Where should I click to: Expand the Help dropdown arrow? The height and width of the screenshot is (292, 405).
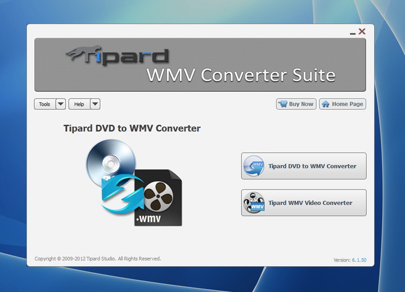(x=95, y=104)
